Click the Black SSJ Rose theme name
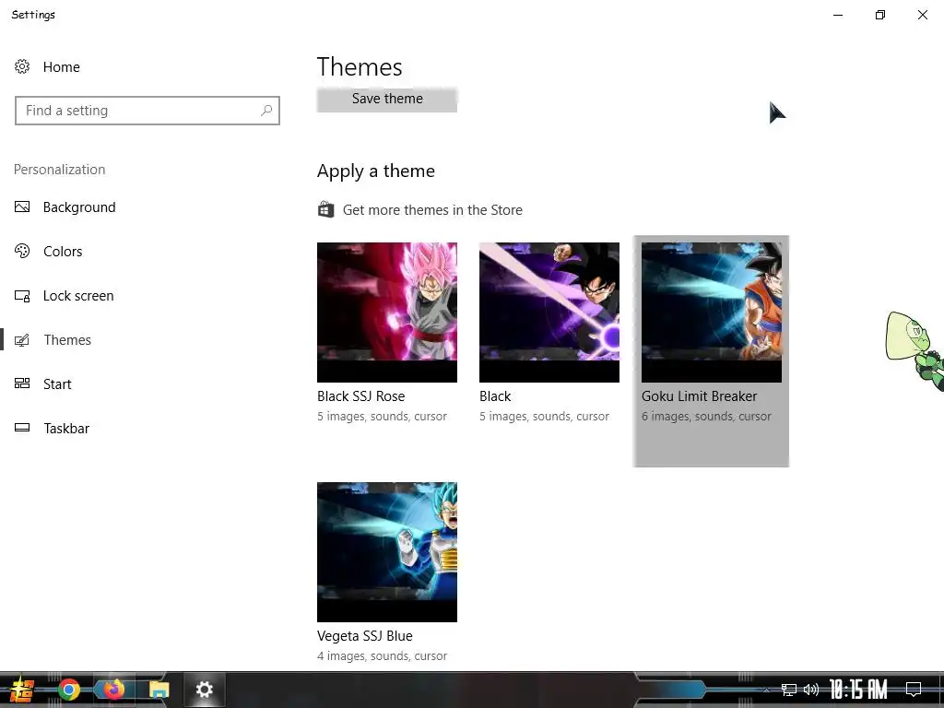 point(360,396)
